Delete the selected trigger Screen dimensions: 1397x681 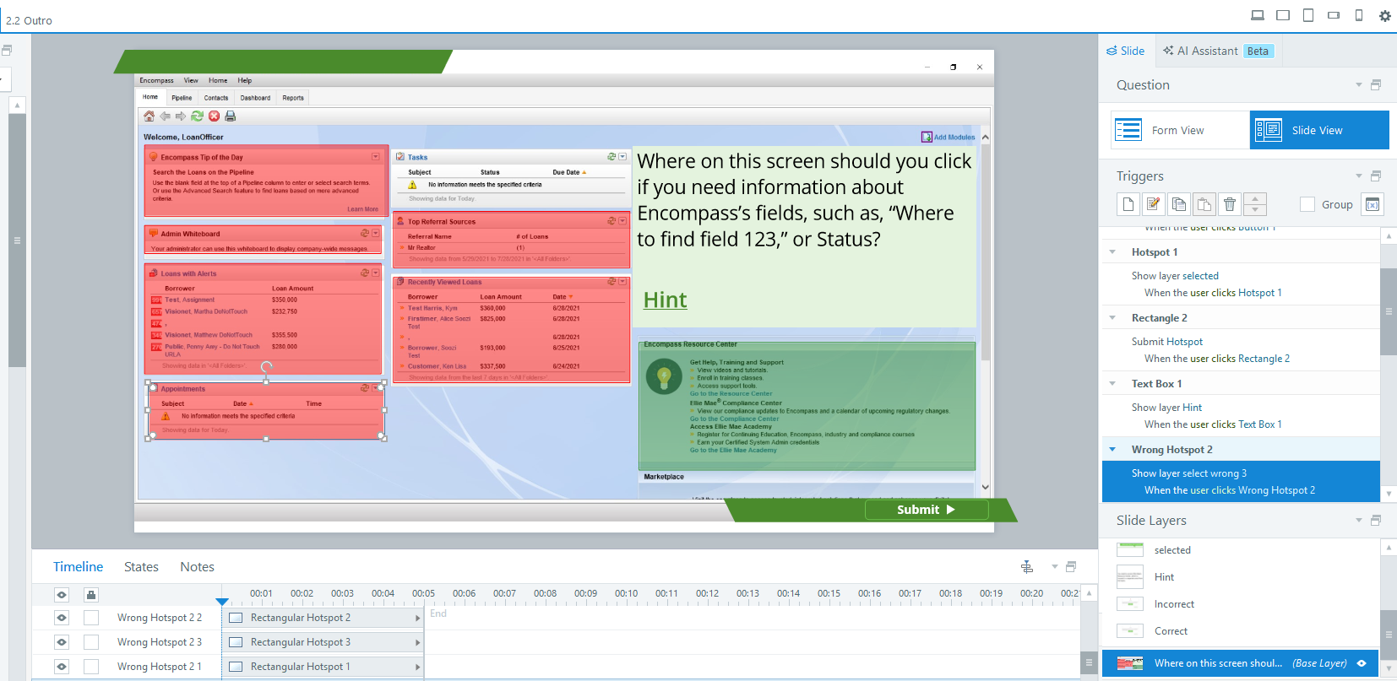[1230, 204]
